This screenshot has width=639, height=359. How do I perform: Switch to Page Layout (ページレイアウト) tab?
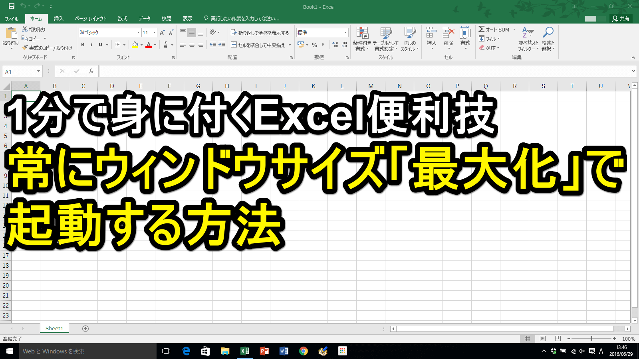click(x=91, y=19)
